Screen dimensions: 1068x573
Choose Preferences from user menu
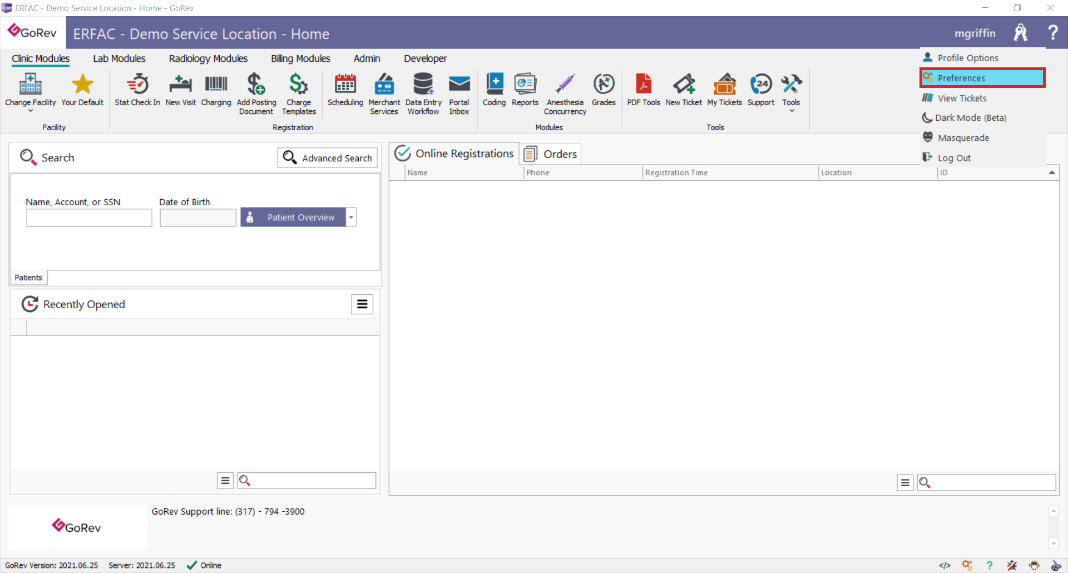pyautogui.click(x=982, y=78)
